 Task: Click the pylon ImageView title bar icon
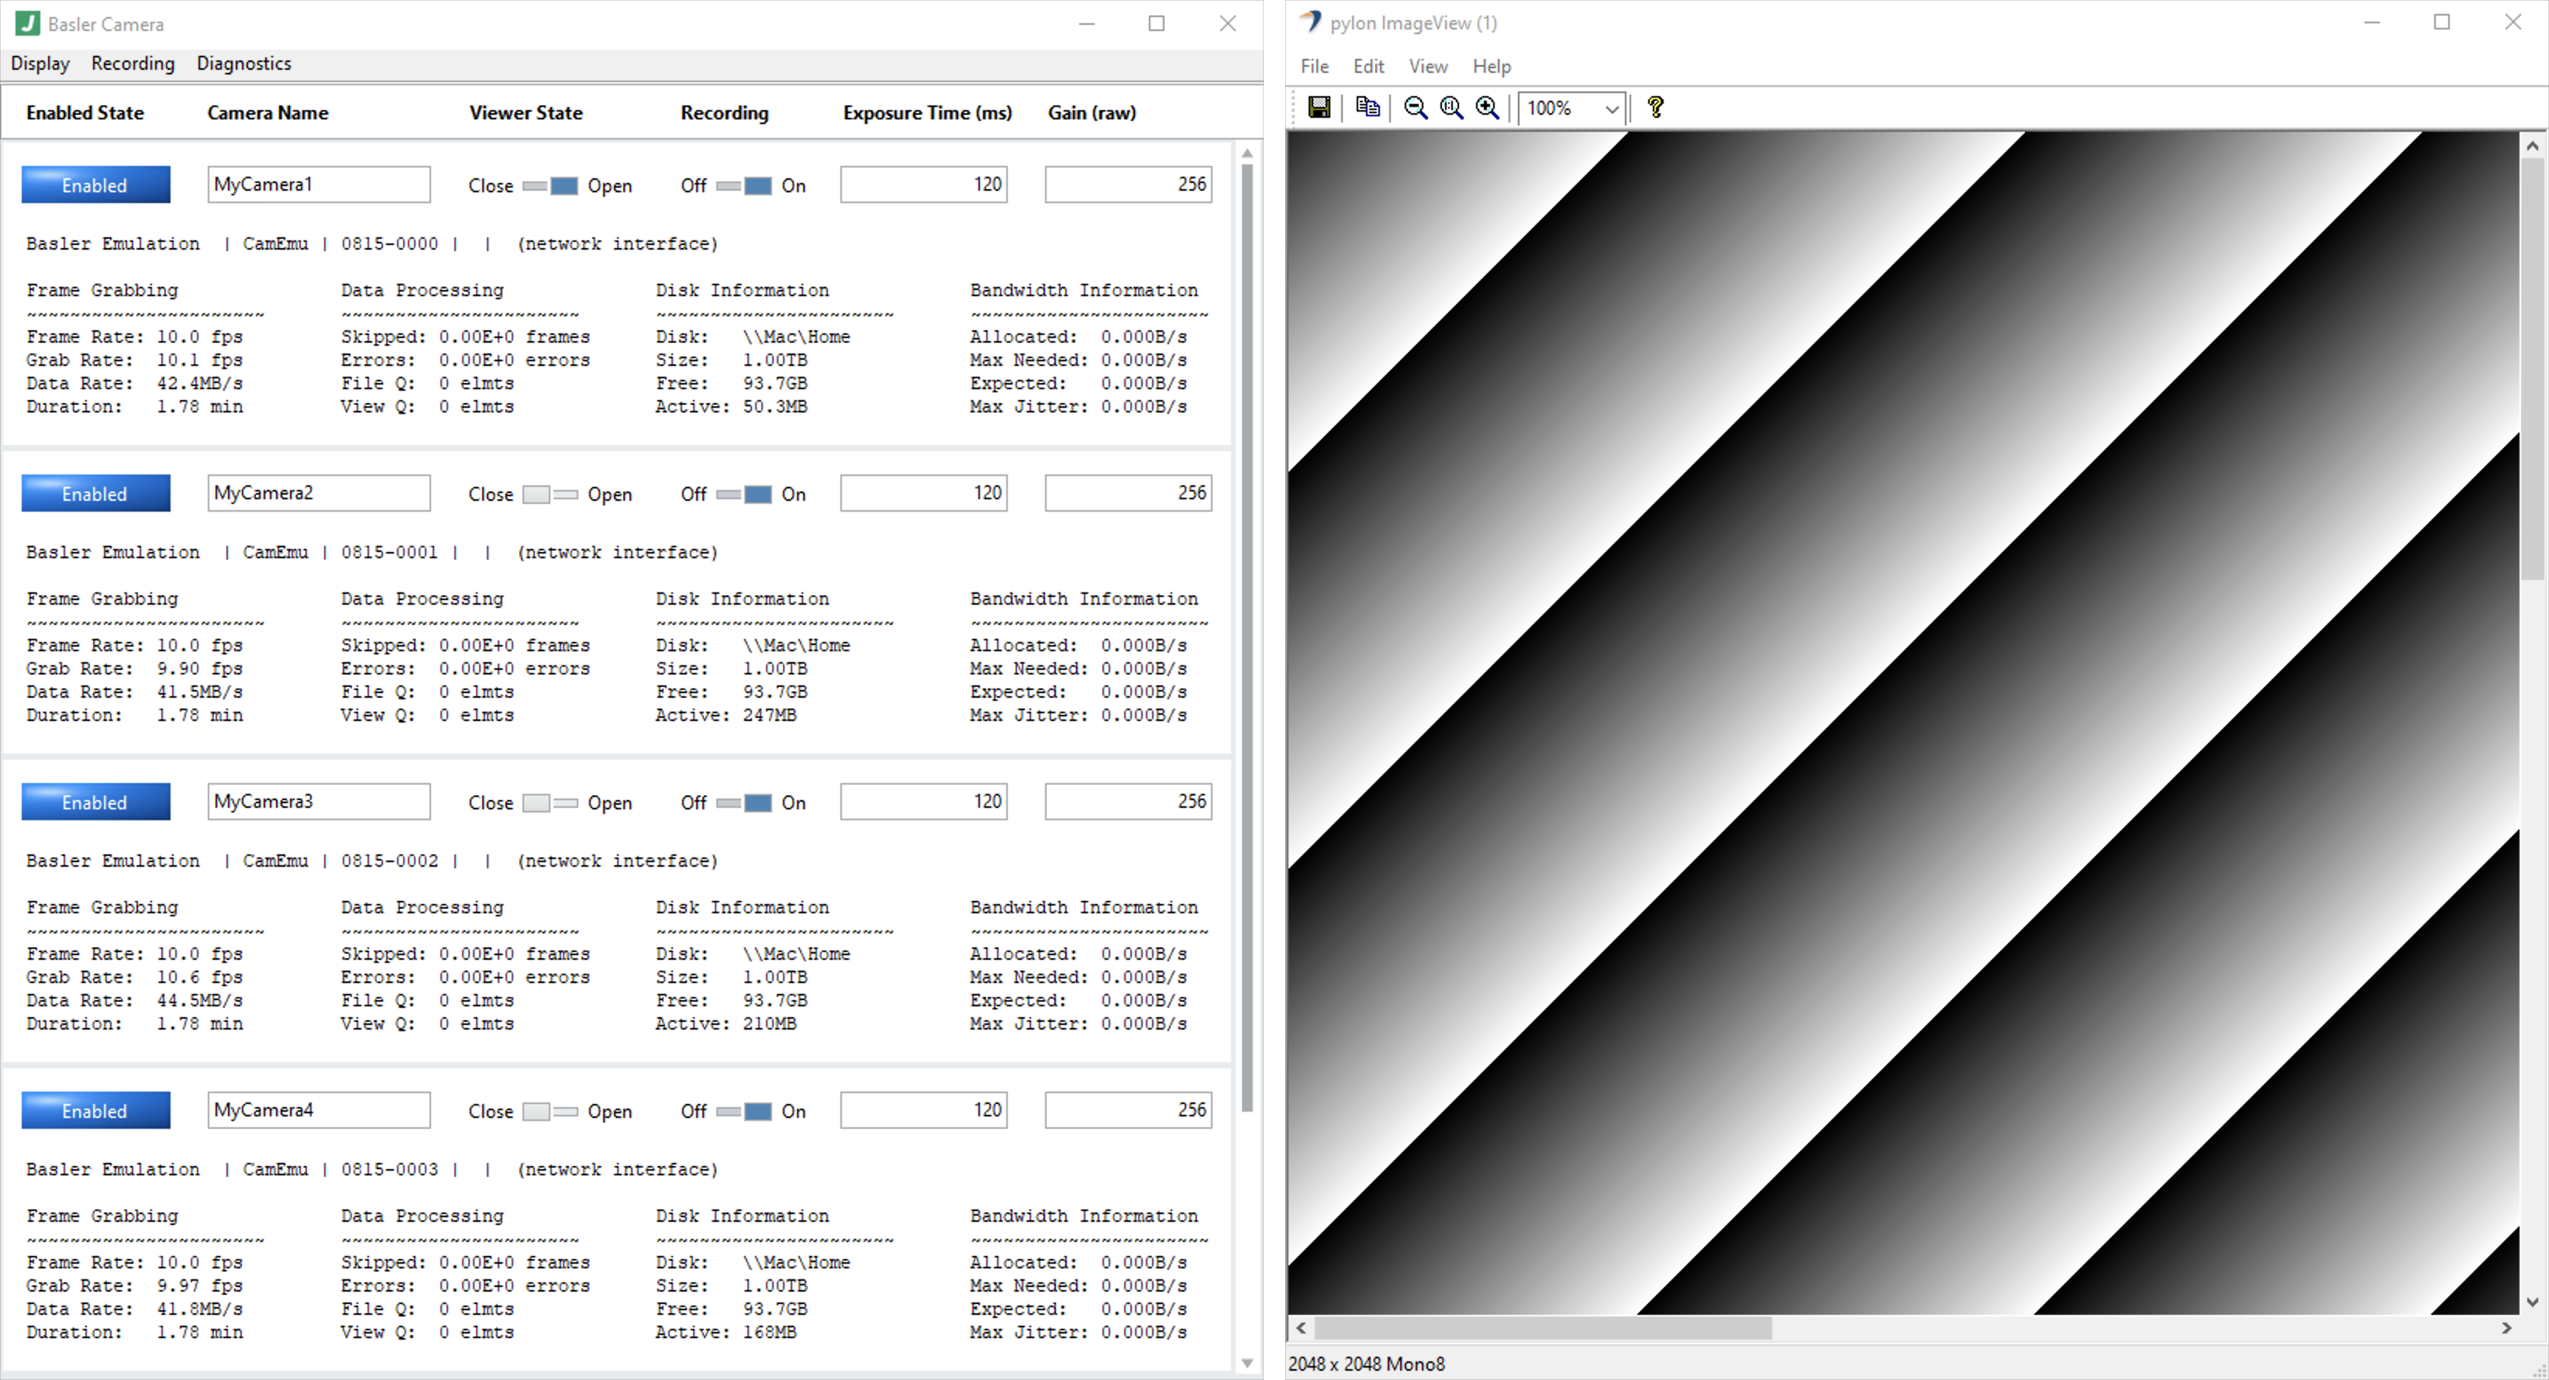coord(1309,22)
